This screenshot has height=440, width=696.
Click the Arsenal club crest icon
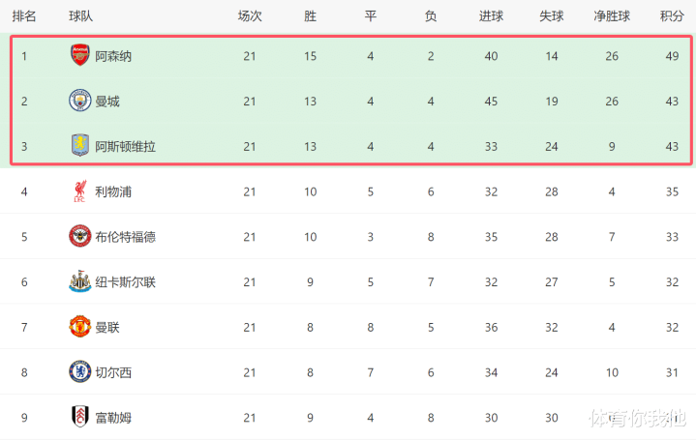click(79, 55)
